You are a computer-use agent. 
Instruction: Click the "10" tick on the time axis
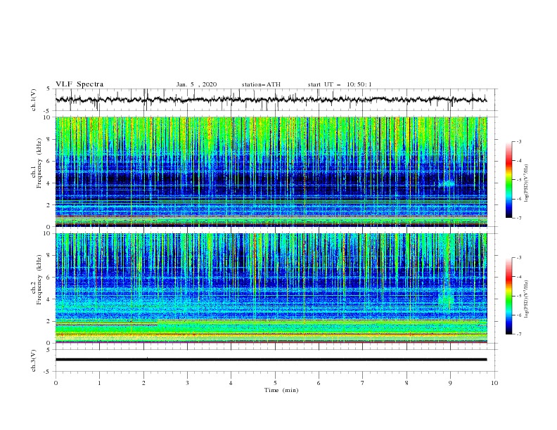[x=494, y=383]
